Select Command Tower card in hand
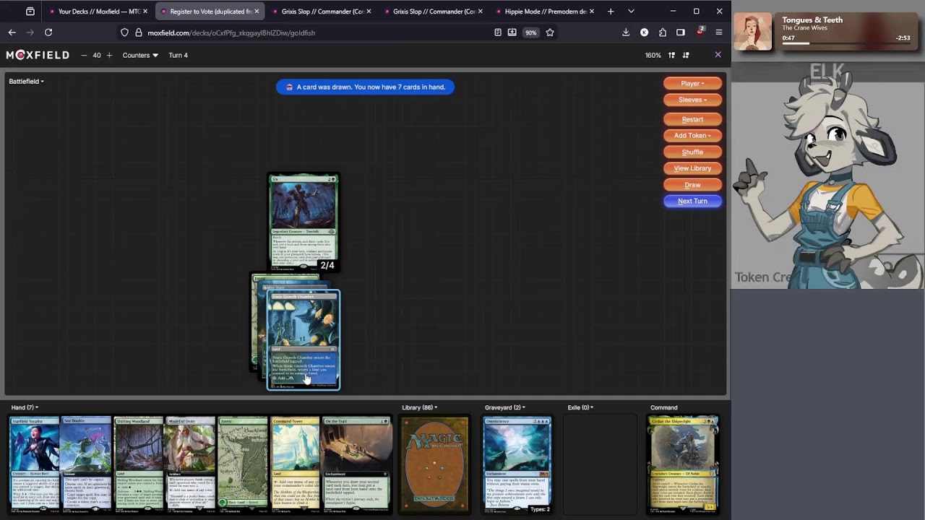 tap(296, 464)
